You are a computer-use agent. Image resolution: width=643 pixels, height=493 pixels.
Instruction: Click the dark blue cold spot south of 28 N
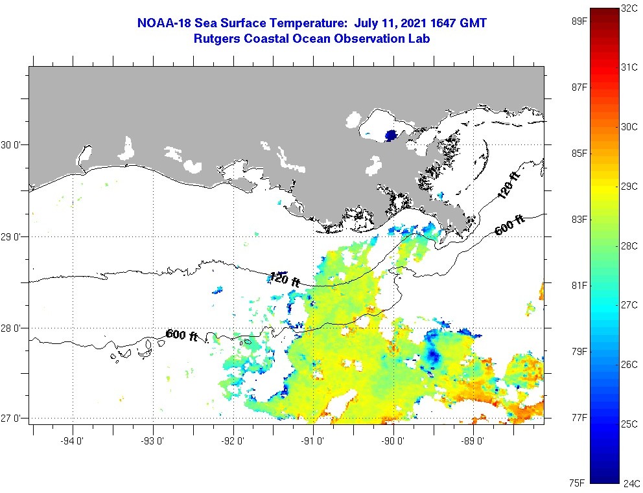coord(433,355)
